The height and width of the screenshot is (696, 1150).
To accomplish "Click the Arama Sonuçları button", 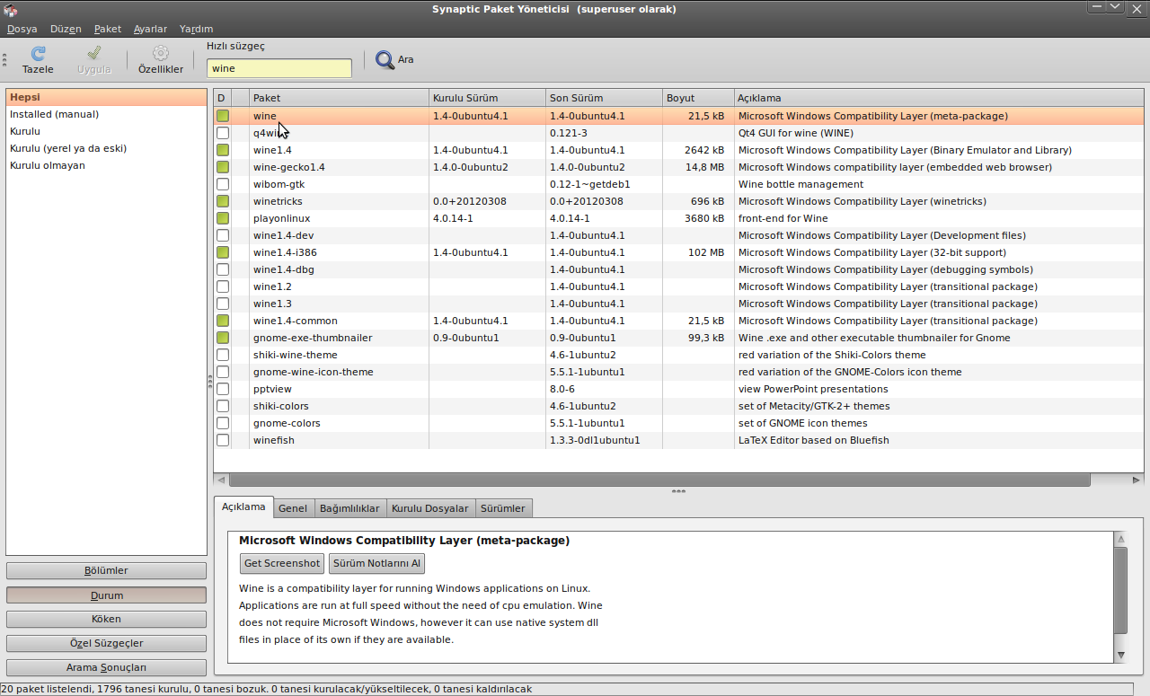I will coord(106,667).
